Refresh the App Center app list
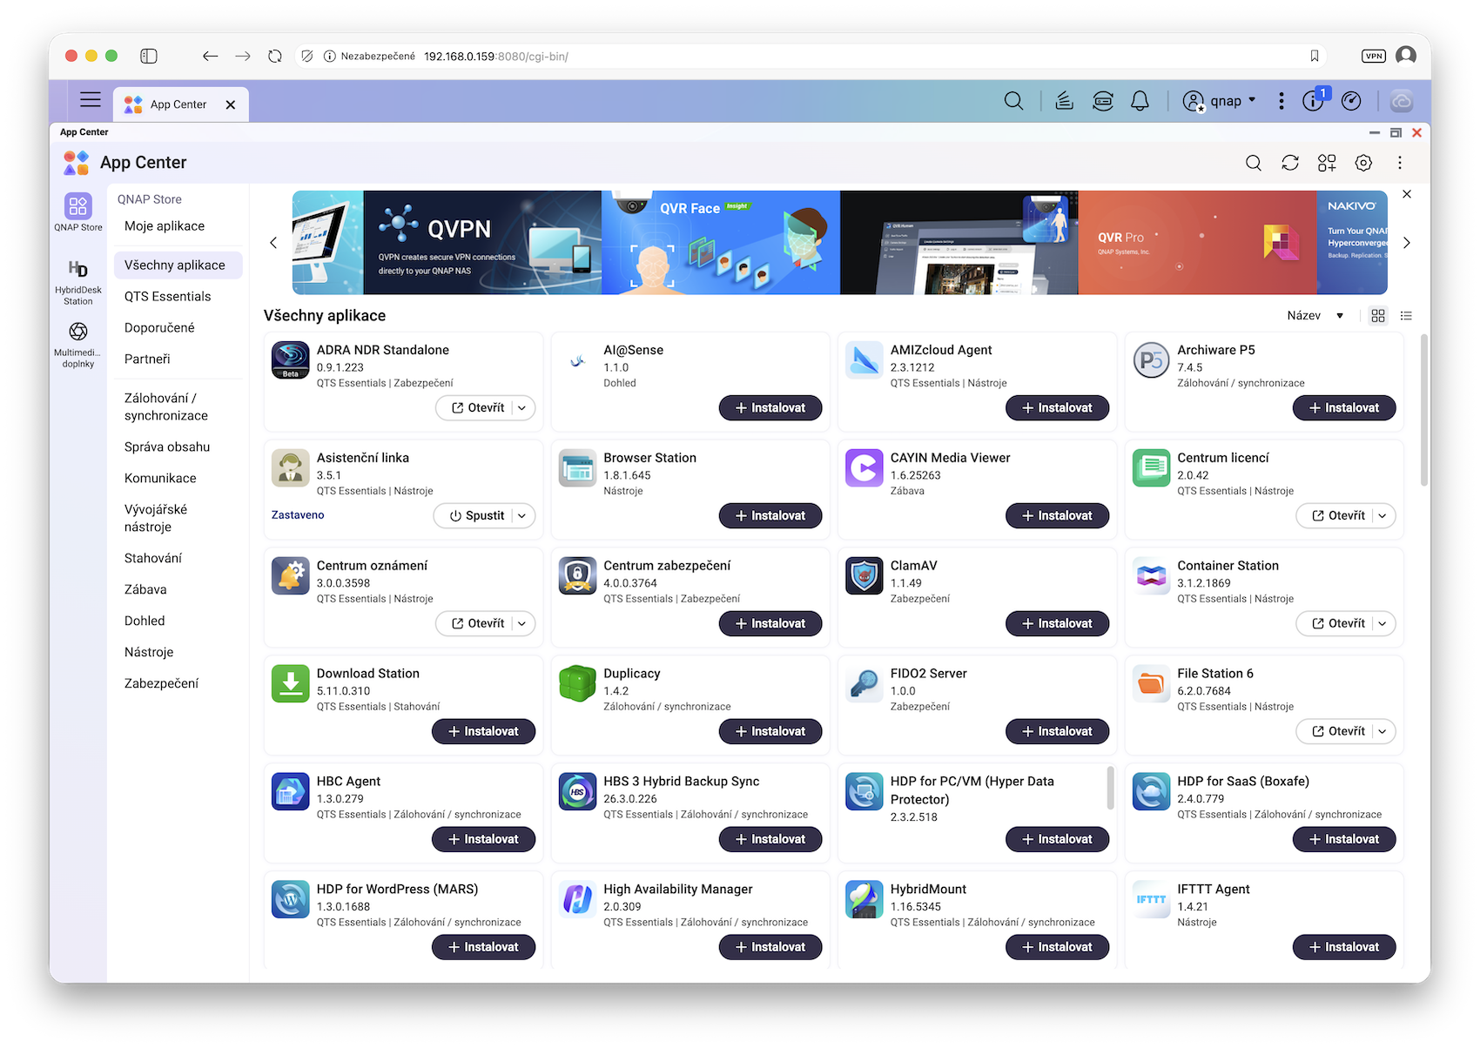Image resolution: width=1480 pixels, height=1048 pixels. [1289, 163]
